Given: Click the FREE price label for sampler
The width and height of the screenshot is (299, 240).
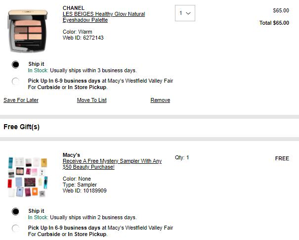Looking at the screenshot, I should pyautogui.click(x=282, y=158).
